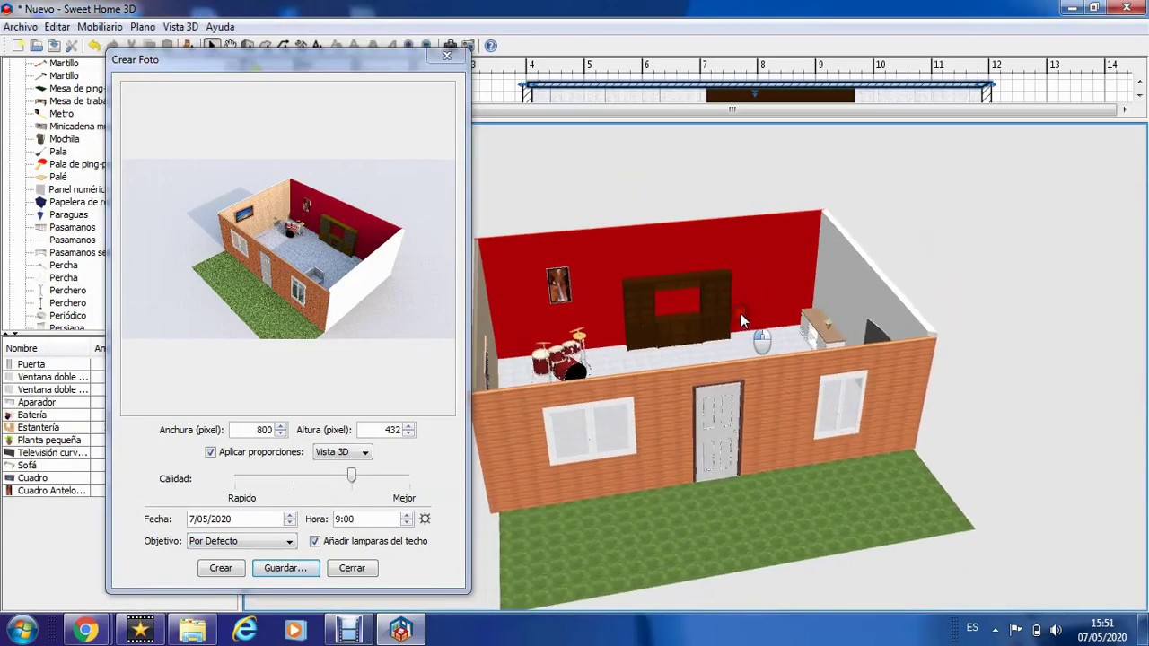Open Help via the question mark icon
The width and height of the screenshot is (1149, 646).
pos(491,45)
